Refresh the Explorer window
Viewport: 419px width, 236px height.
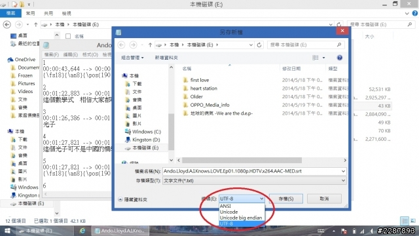coord(339,24)
